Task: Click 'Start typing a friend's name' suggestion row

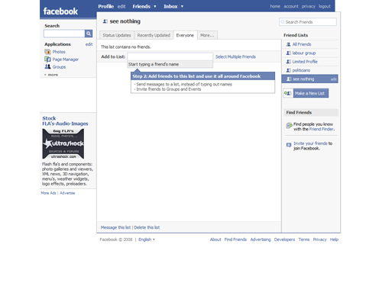Action: click(x=170, y=64)
